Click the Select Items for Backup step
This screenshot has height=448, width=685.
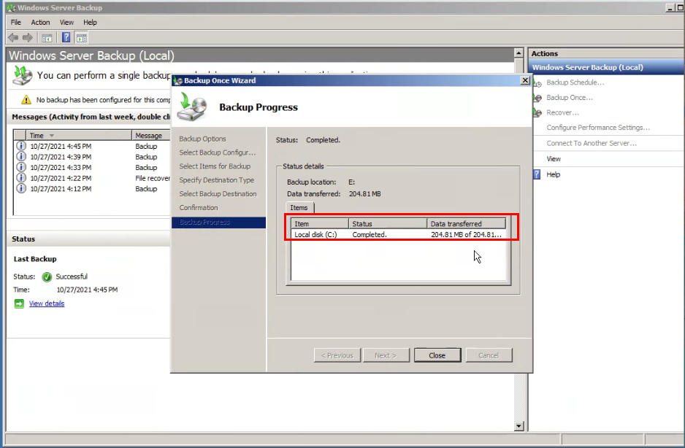(215, 166)
